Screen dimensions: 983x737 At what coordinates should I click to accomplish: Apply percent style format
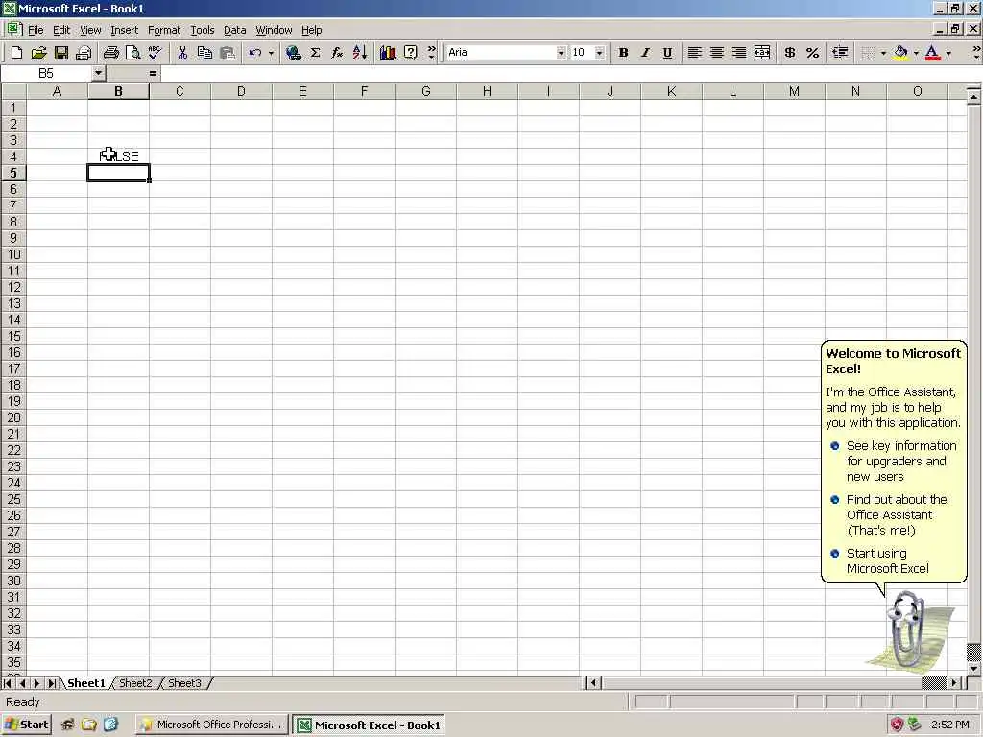tap(812, 53)
